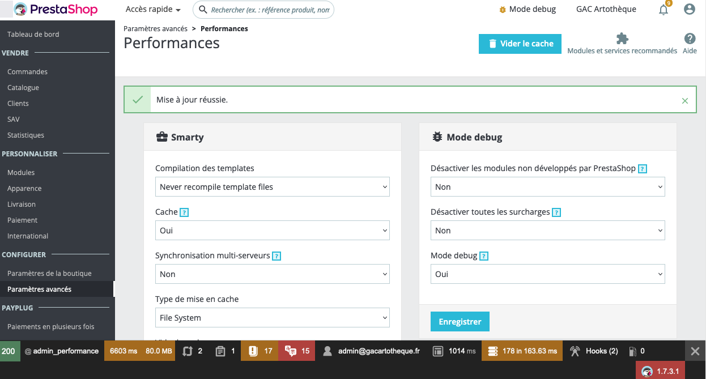This screenshot has width=706, height=379.
Task: Open the Mode debug Oui dropdown
Action: click(548, 274)
